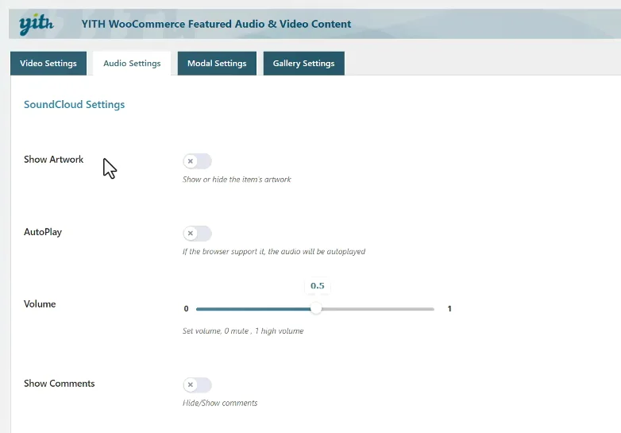Click the X icon in Show Comments switch
Screen dimensions: 621x433
[x=191, y=385]
